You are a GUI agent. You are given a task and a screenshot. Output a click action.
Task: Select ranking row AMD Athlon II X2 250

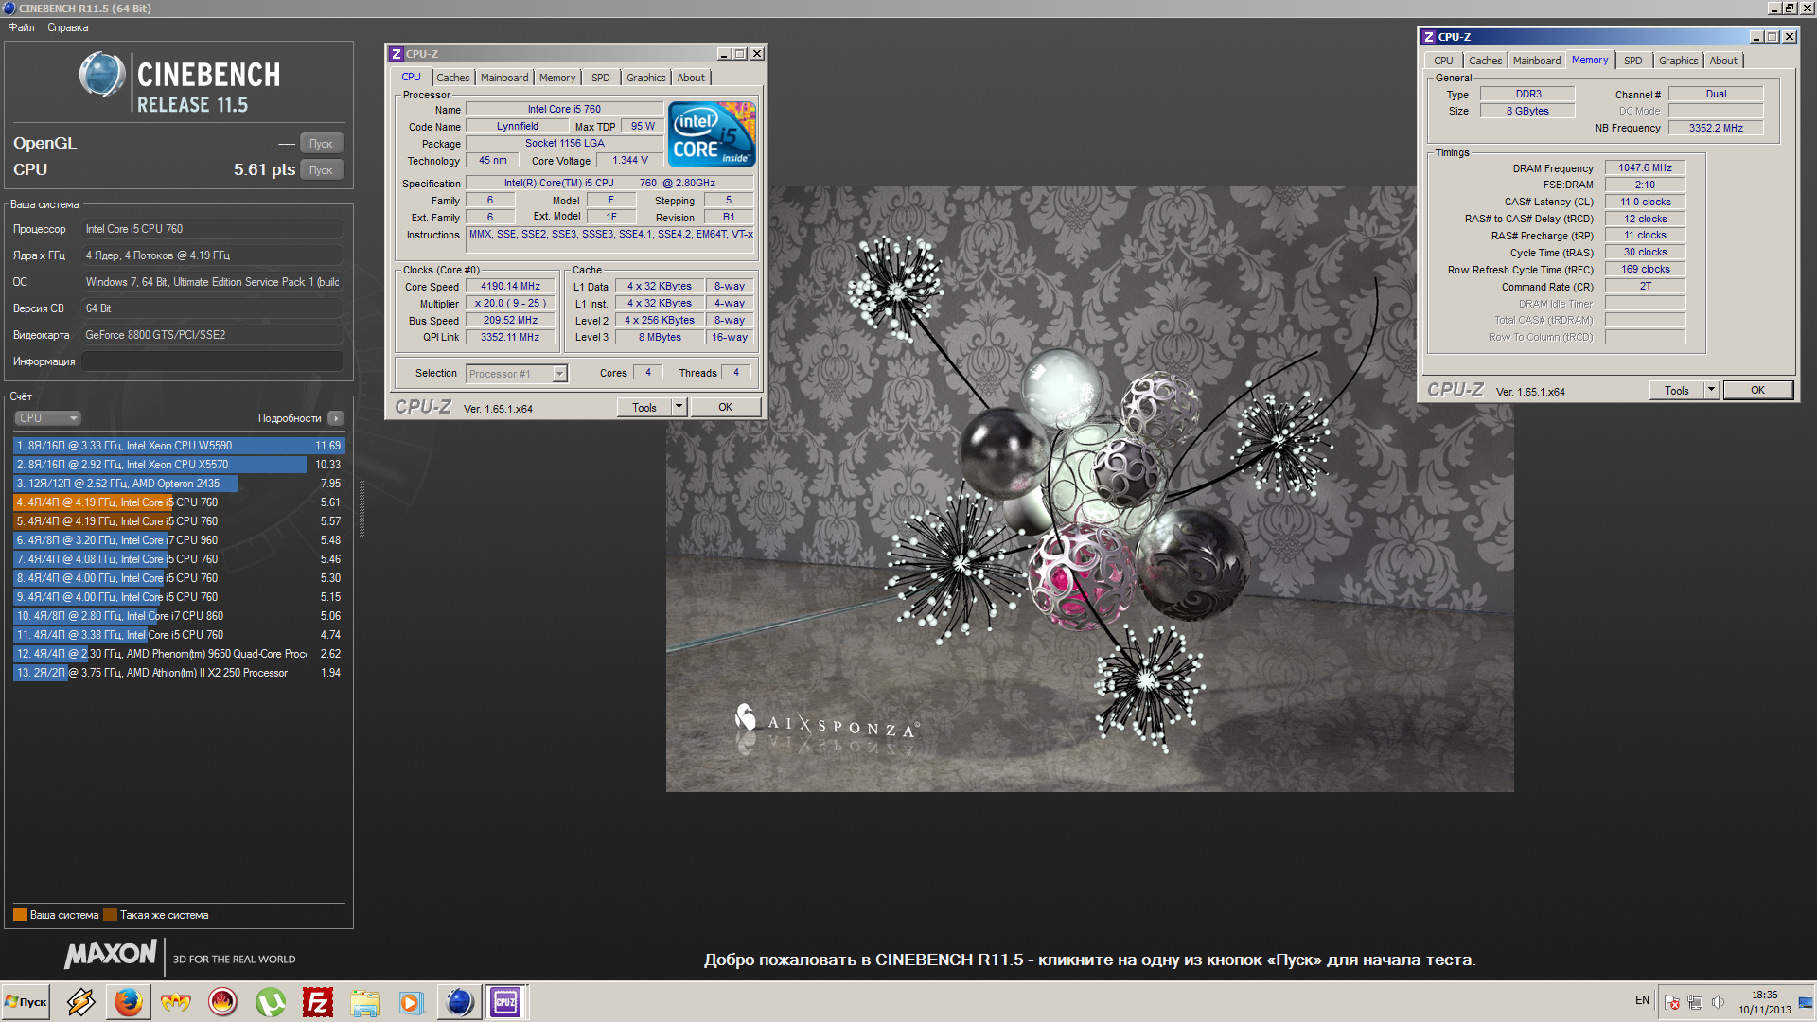point(179,673)
